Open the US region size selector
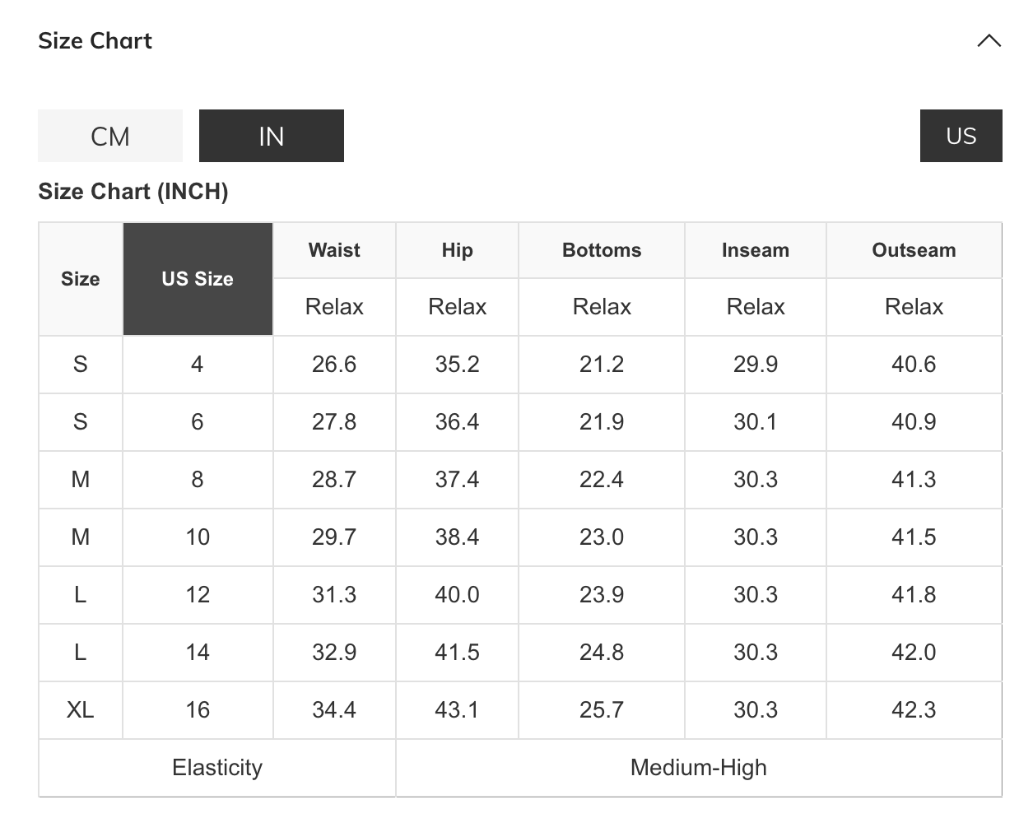This screenshot has height=818, width=1019. click(x=961, y=136)
